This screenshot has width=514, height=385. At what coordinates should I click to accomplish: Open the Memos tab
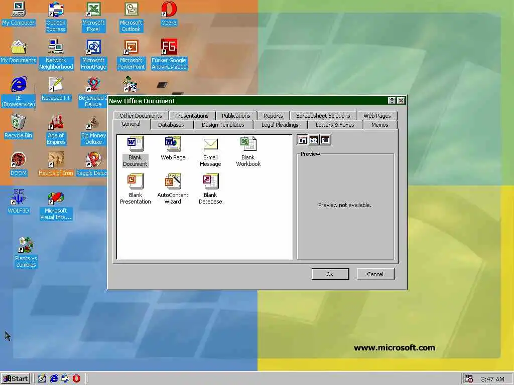point(379,125)
